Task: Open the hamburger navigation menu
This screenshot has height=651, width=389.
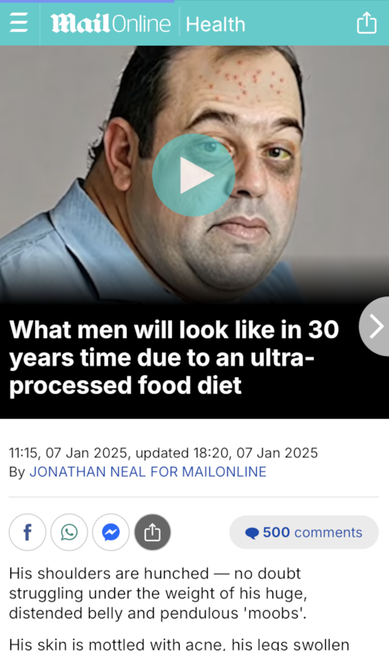Action: tap(19, 22)
